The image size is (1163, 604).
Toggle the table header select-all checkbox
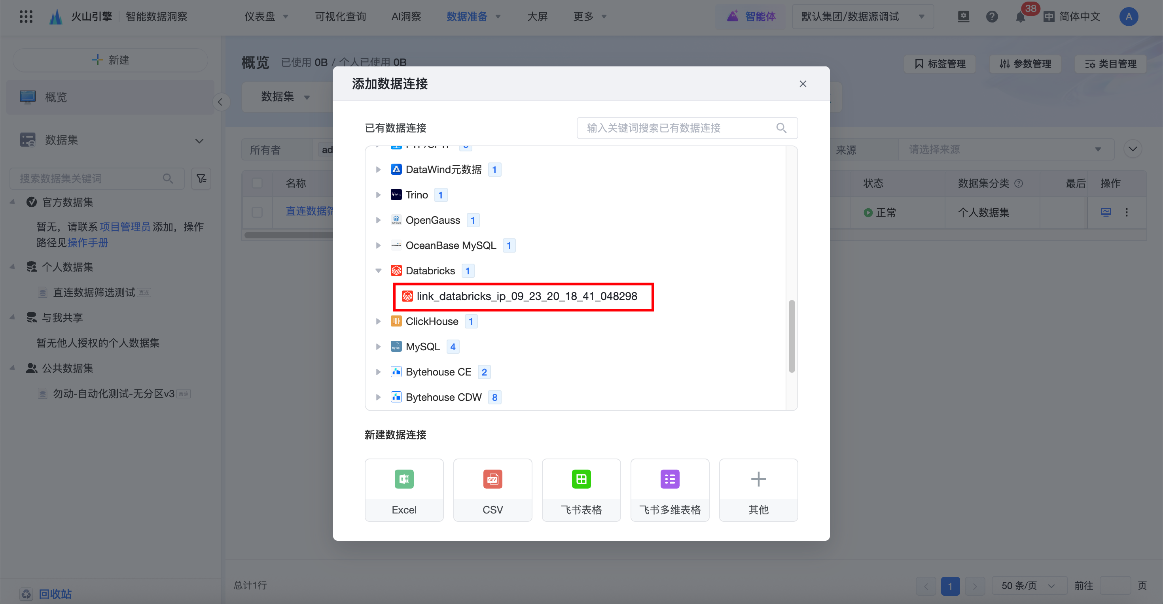tap(257, 183)
